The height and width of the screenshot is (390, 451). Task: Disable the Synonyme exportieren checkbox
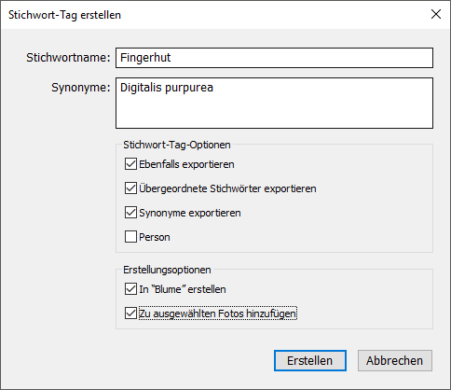[x=130, y=213]
